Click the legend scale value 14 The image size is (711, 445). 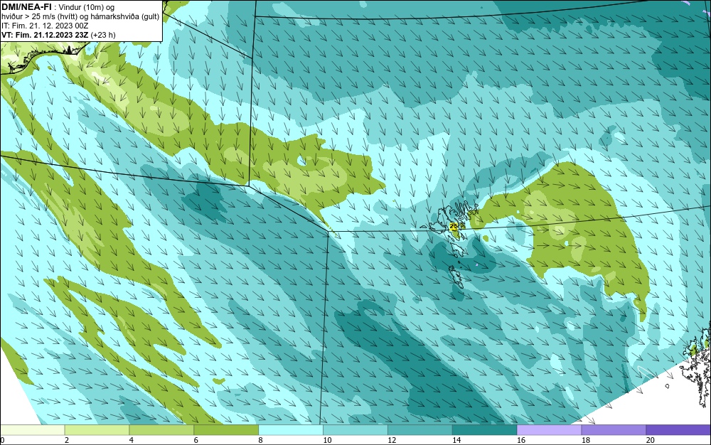tap(456, 440)
